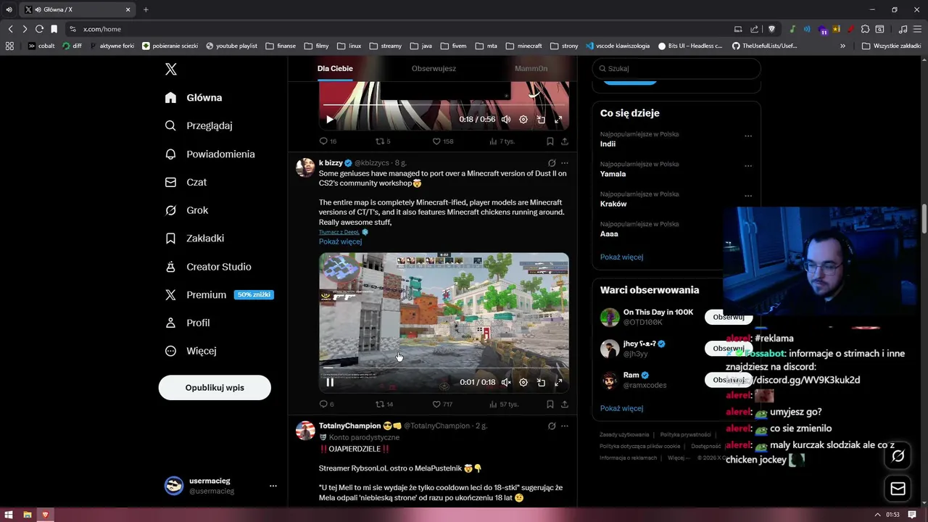Click Tłumacz z DeepL link
The width and height of the screenshot is (928, 522).
tap(339, 232)
